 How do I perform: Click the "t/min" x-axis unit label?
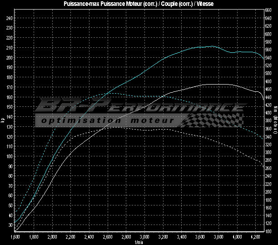click(139, 242)
